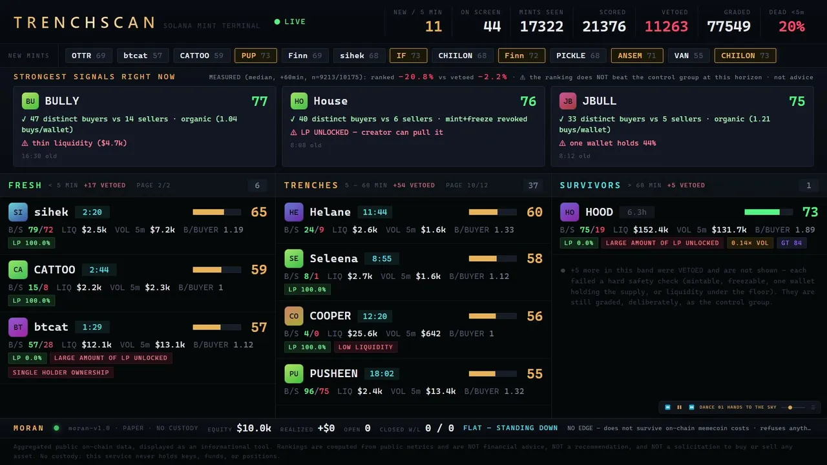Select the CATTOO 59 ticker chip
The width and height of the screenshot is (827, 465).
[202, 56]
